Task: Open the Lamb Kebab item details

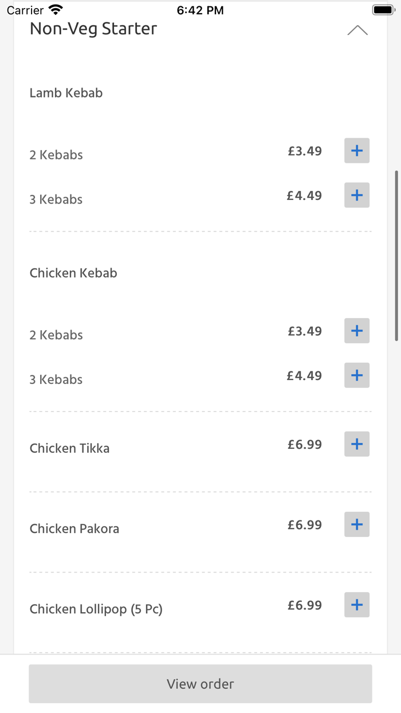Action: pyautogui.click(x=65, y=92)
